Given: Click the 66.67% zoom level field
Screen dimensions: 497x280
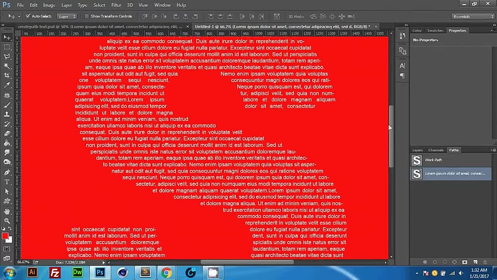Looking at the screenshot, I should (23, 262).
